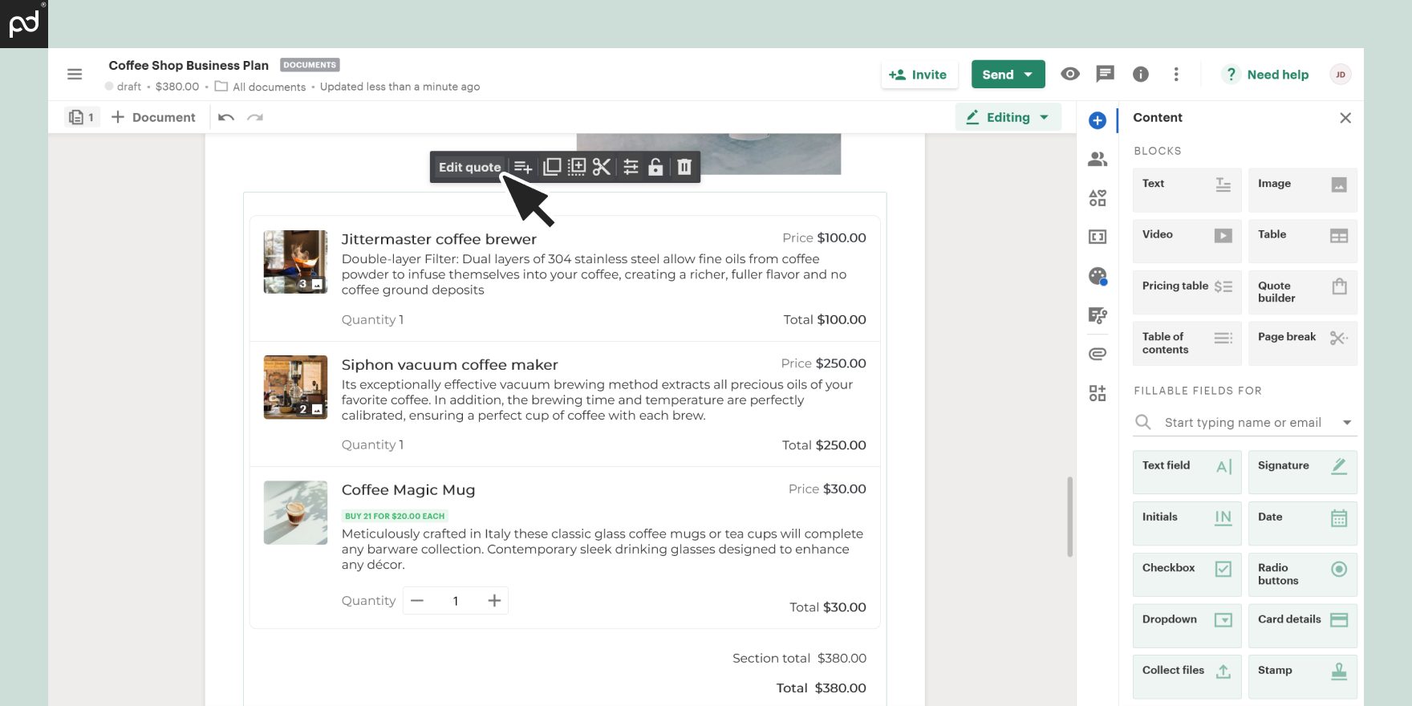Open the three-dot more options menu
This screenshot has height=706, width=1412.
click(x=1176, y=74)
